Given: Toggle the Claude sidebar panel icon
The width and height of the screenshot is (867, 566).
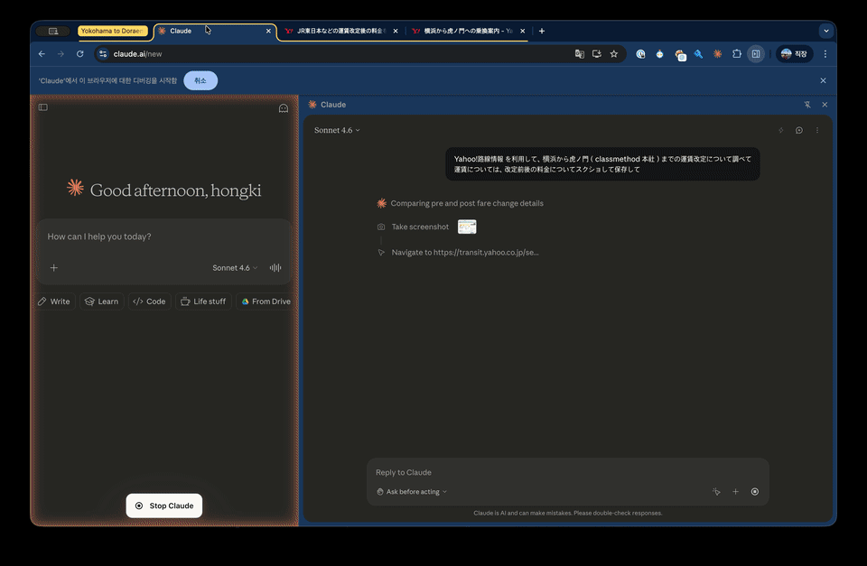Looking at the screenshot, I should [x=42, y=107].
